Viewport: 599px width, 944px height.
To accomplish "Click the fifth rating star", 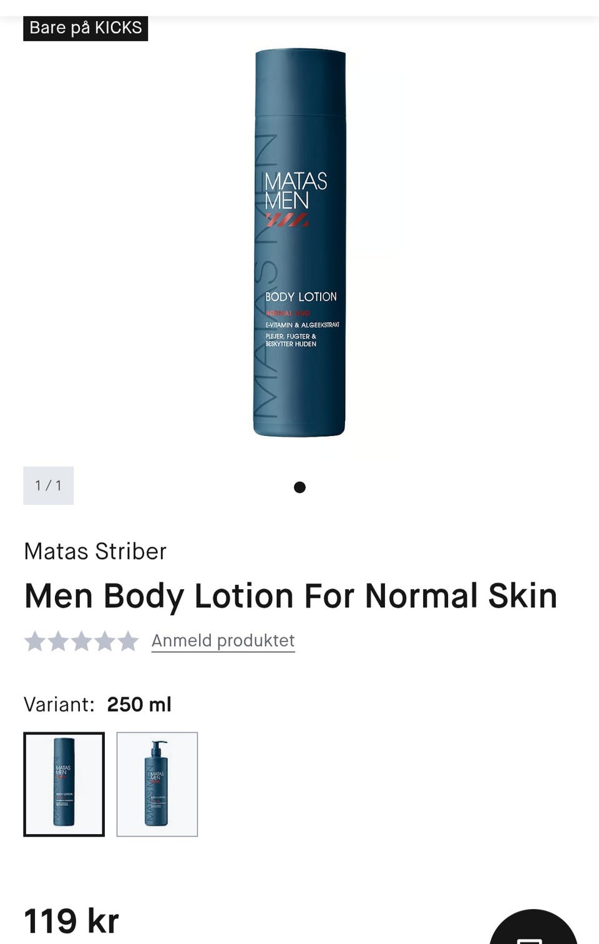I will click(x=127, y=641).
